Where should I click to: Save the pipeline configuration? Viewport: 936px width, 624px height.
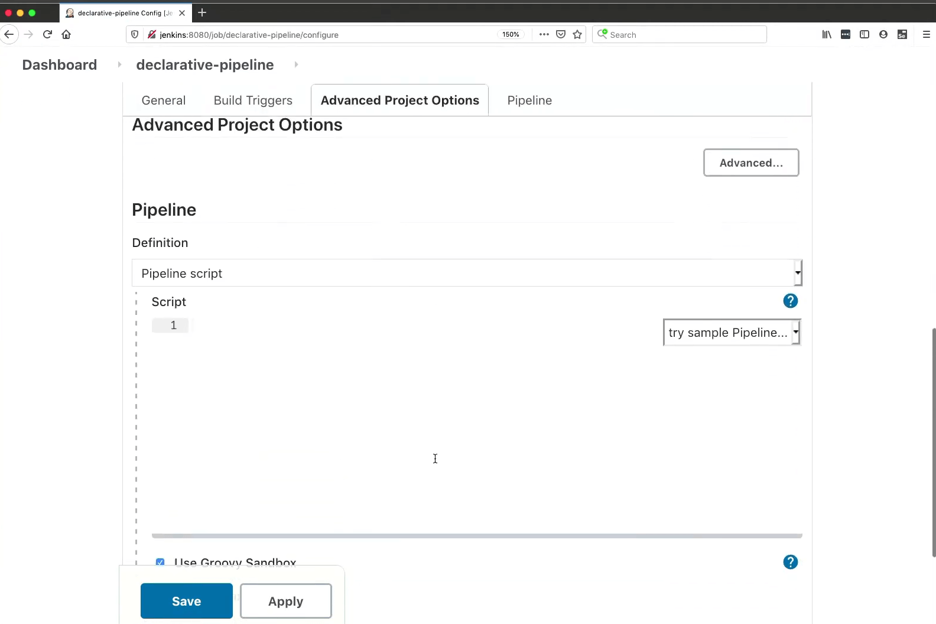pos(187,601)
